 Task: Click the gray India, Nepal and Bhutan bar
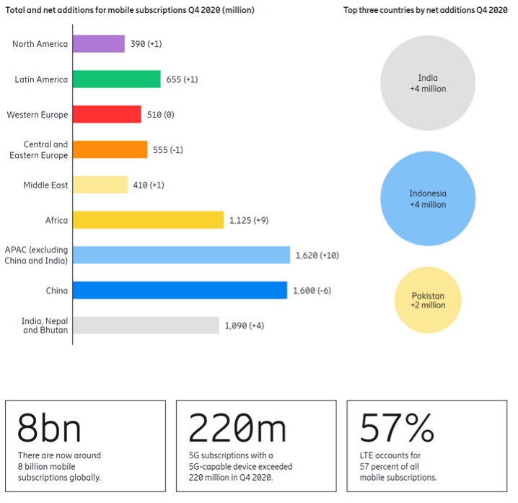tap(146, 325)
